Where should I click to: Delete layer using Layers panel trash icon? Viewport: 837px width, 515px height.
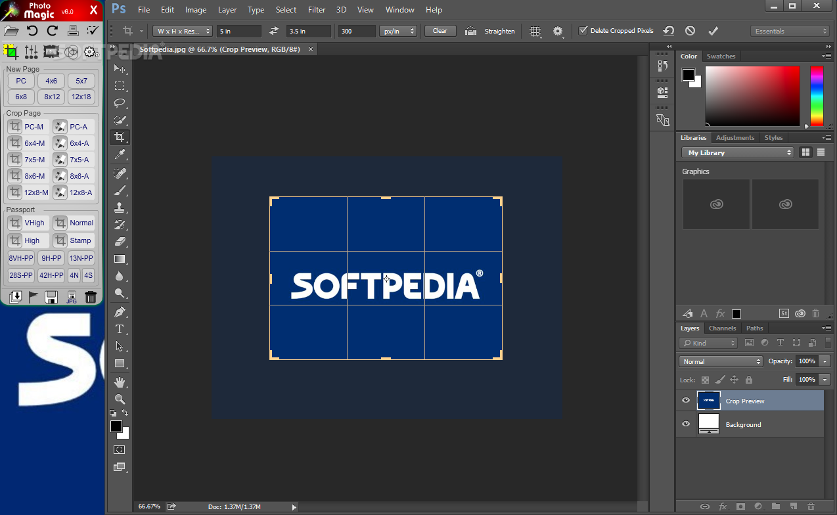click(x=811, y=506)
